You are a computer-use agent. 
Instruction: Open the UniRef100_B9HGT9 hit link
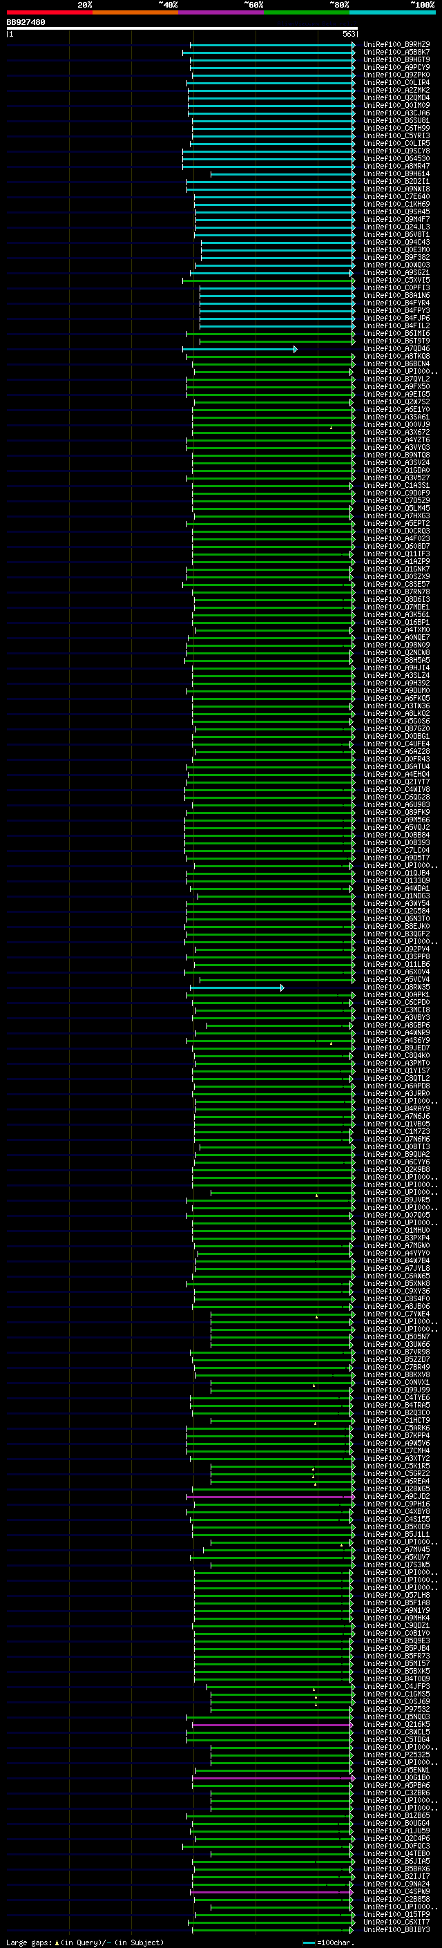396,59
